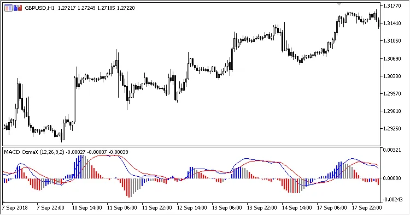Viewport: 410px width, 215px height.
Task: Click the MACD OsmaX (12,26,9,2) indicator label
Action: pos(34,152)
